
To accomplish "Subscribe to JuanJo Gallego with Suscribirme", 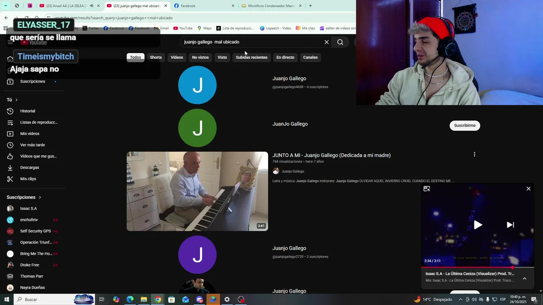I will (x=465, y=125).
